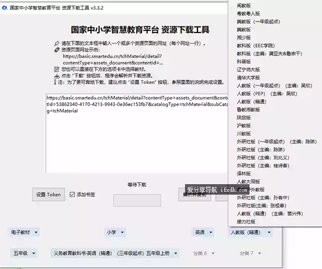Click the download progress bar
Viewport: 322px width, 269px height.
tap(137, 200)
